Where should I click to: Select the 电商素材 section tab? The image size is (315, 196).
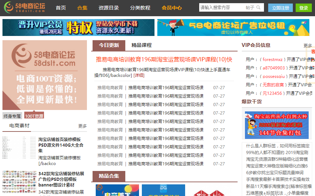click(x=19, y=126)
